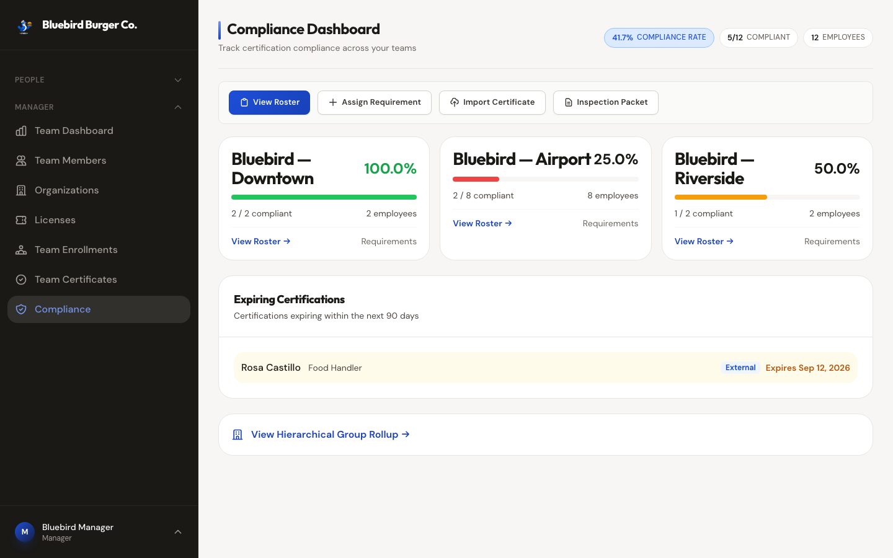Open Requirements for Bluebird — Downtown

coord(389,241)
